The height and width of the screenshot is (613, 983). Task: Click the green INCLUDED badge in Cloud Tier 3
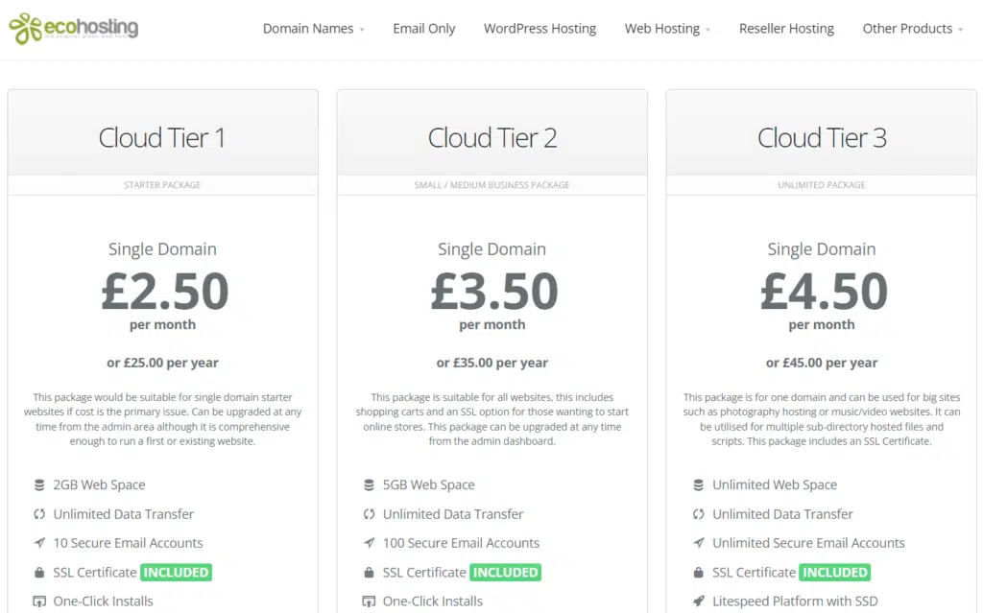(x=835, y=573)
